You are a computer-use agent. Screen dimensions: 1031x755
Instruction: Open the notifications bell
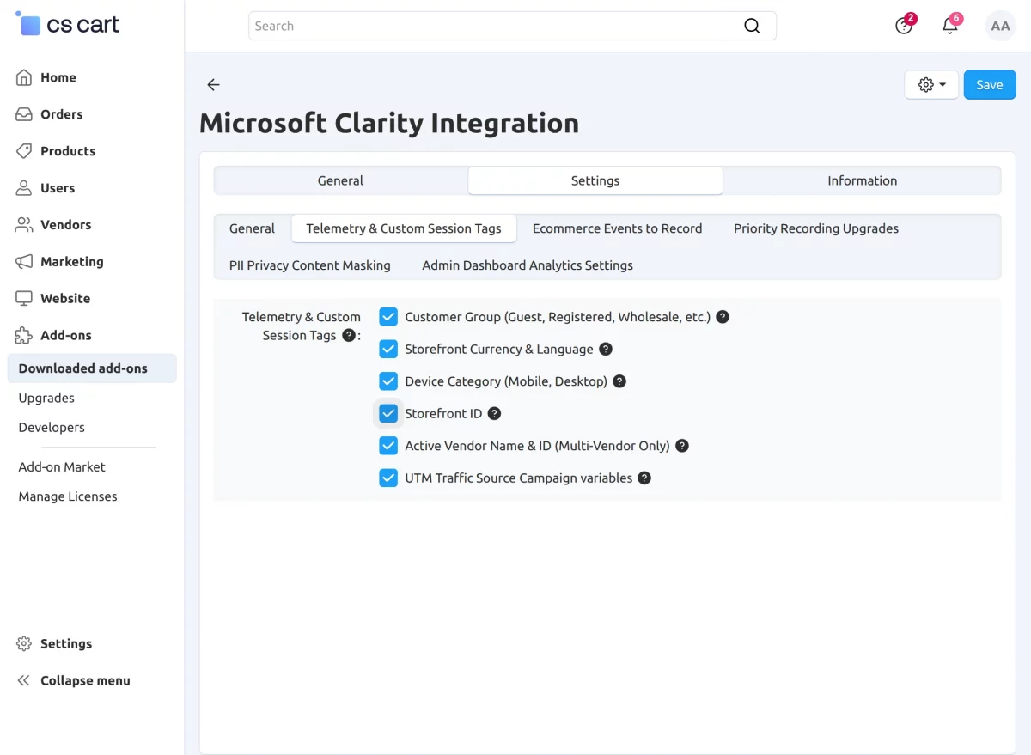pos(950,25)
